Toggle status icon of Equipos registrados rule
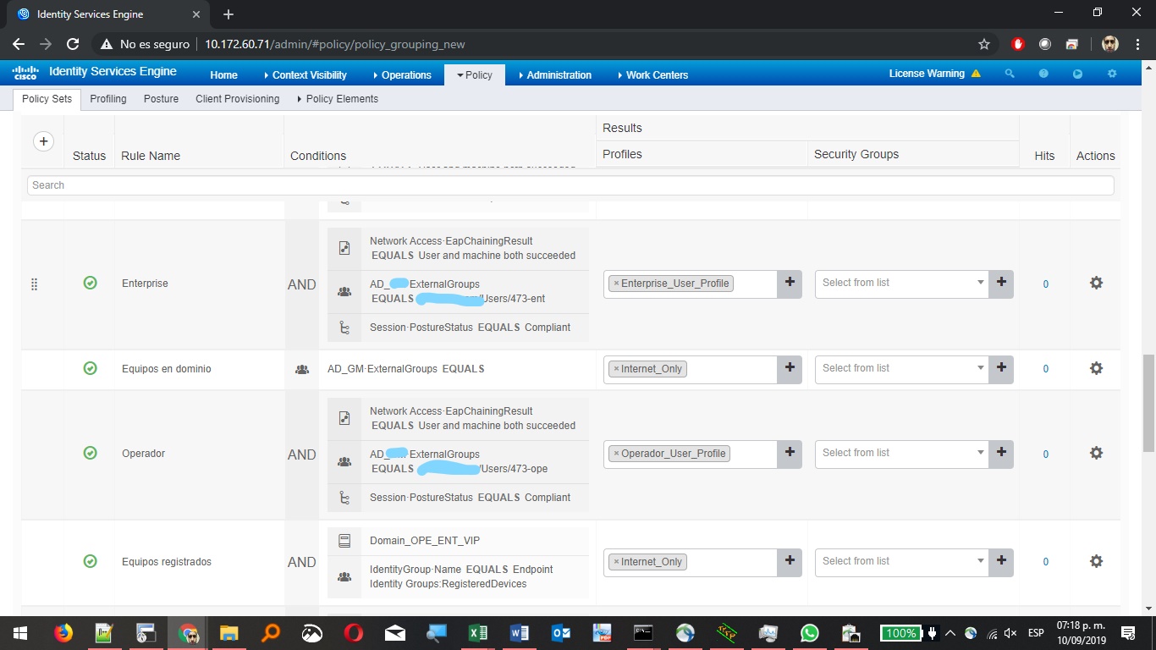 (90, 561)
